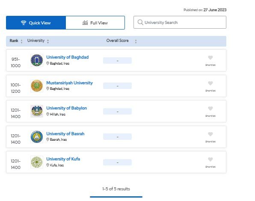
Task: Sort by University name arrows
Action: tap(48, 41)
